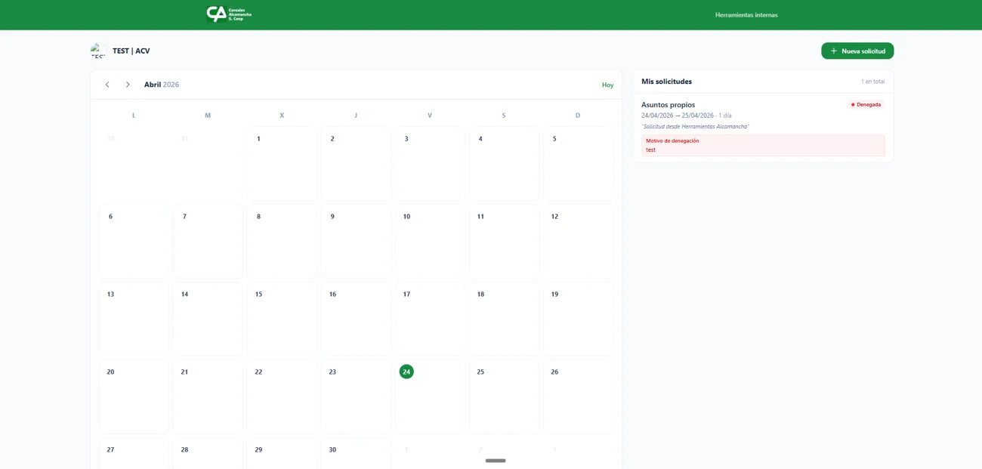The width and height of the screenshot is (982, 469).
Task: Click the Cereales Alcamancha logo
Action: pyautogui.click(x=229, y=14)
